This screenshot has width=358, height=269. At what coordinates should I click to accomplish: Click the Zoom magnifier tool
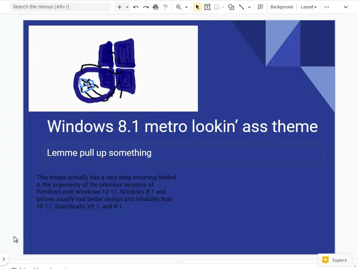click(179, 7)
